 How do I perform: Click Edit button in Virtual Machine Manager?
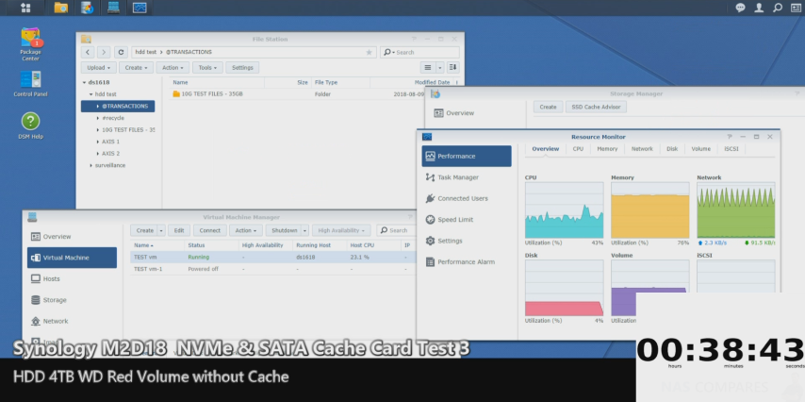[179, 230]
